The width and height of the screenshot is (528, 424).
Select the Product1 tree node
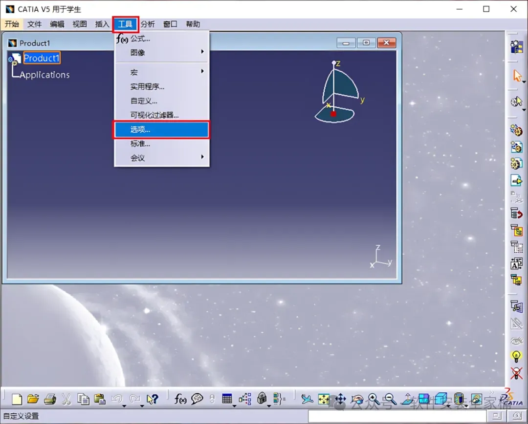(42, 58)
